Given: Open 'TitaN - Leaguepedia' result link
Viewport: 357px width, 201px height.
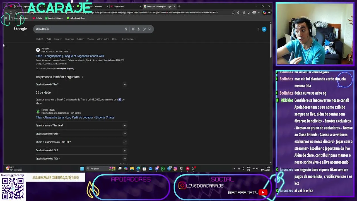Looking at the screenshot, I should [70, 56].
